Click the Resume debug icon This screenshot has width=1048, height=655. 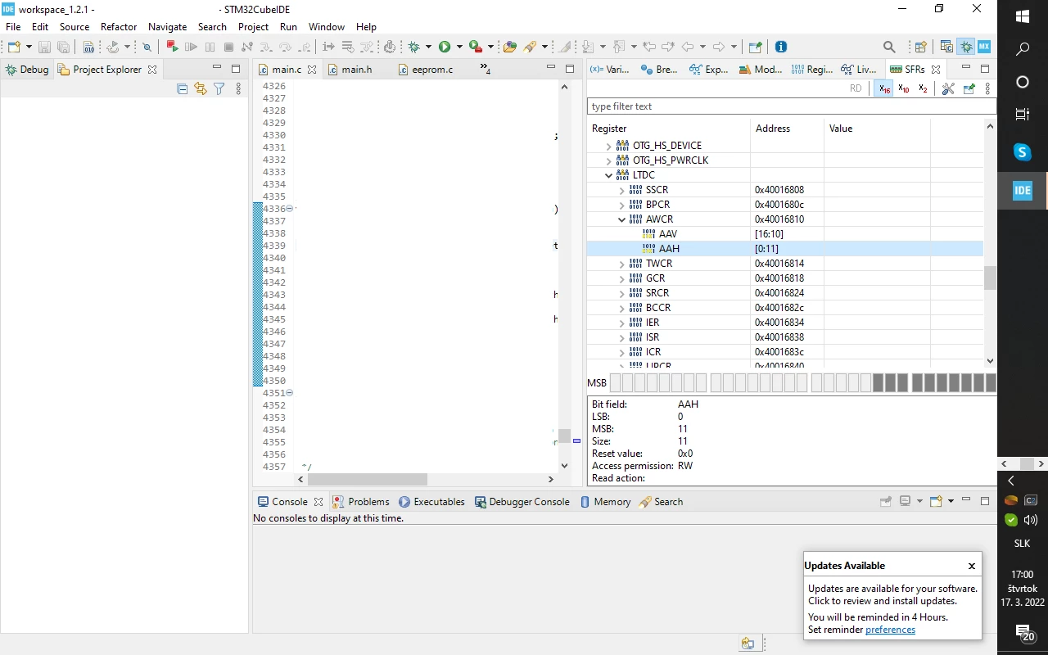191,47
